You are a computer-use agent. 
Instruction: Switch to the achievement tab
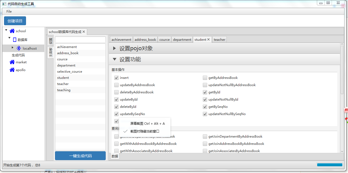122,39
